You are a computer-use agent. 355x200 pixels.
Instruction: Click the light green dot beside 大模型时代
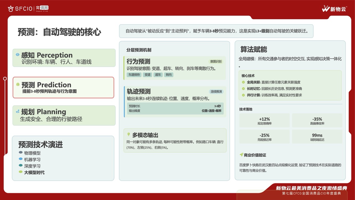21,172
